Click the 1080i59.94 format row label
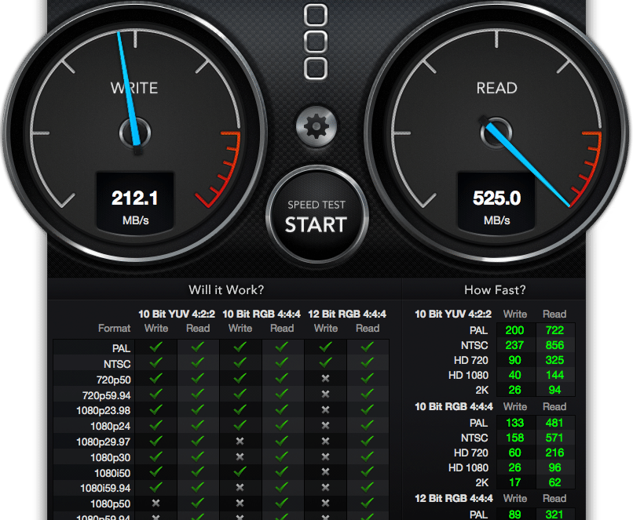This screenshot has width=633, height=520. pos(105,489)
